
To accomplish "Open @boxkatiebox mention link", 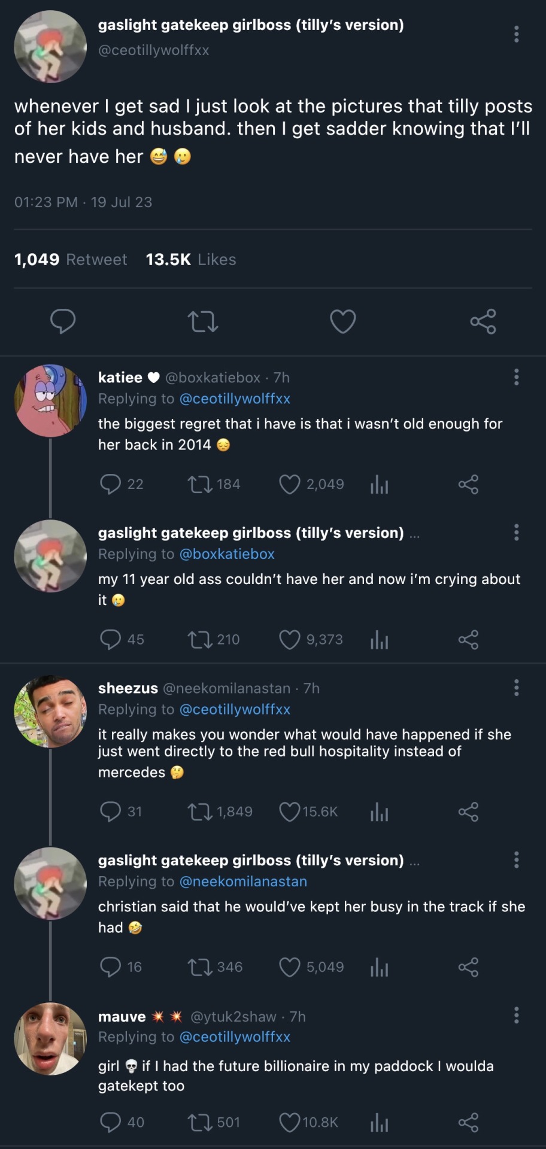I will (227, 554).
